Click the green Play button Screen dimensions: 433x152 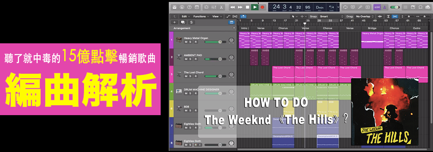(x=254, y=7)
